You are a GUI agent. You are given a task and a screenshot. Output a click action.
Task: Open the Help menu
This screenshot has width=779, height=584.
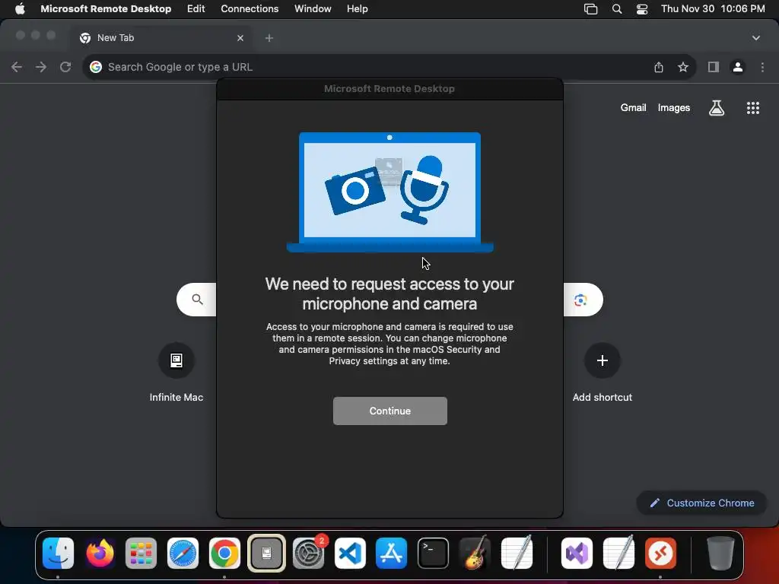click(358, 9)
